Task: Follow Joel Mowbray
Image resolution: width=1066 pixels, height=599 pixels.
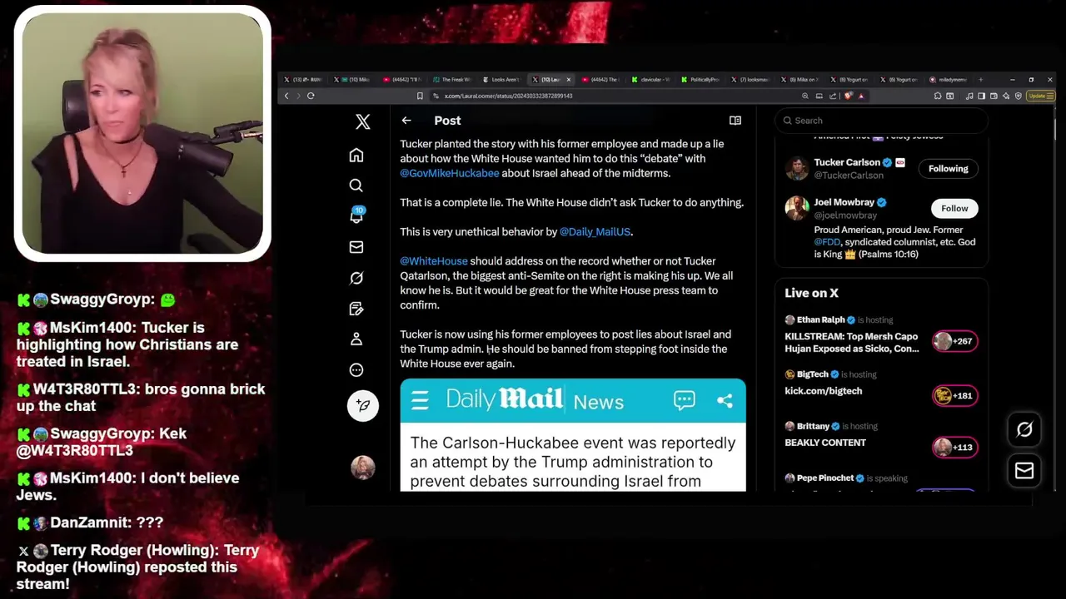Action: pyautogui.click(x=954, y=209)
